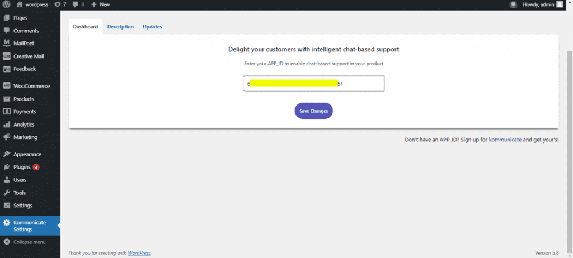Open the wordpress site home icon

pyautogui.click(x=20, y=4)
